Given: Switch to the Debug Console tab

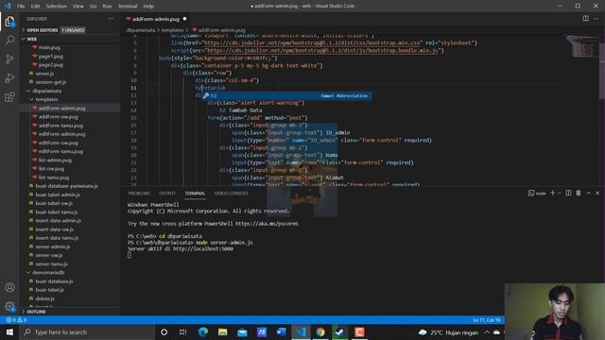Looking at the screenshot, I should (x=231, y=193).
